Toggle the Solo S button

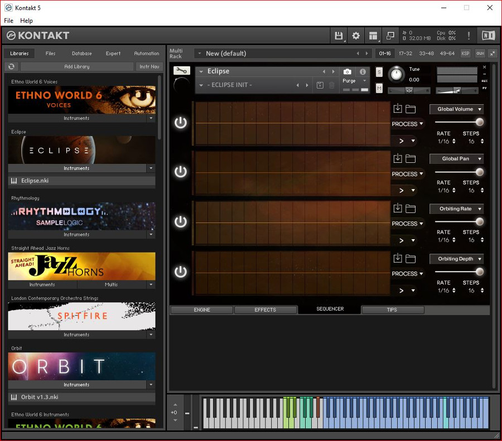[x=379, y=72]
